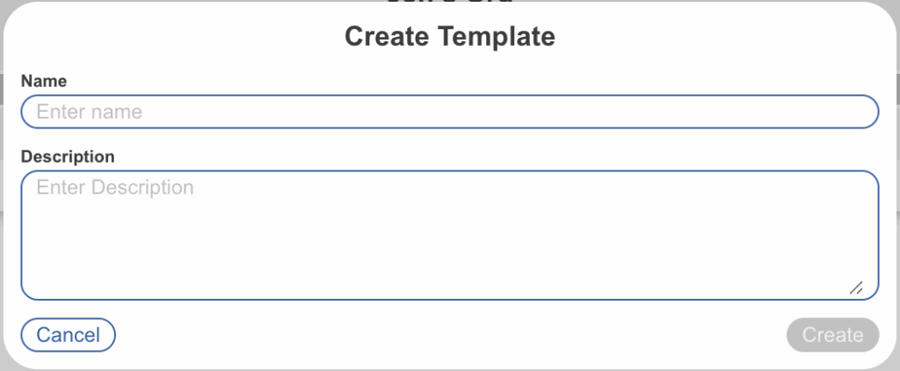900x371 pixels.
Task: Click the "Enter name" placeholder text
Action: (x=89, y=112)
